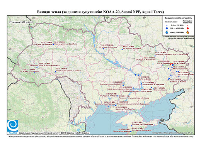Click the УкрГМІ spiral logo

13,126
